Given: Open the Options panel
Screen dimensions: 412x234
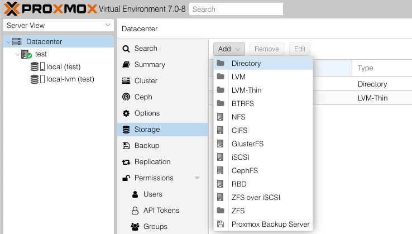Looking at the screenshot, I should [x=162, y=113].
